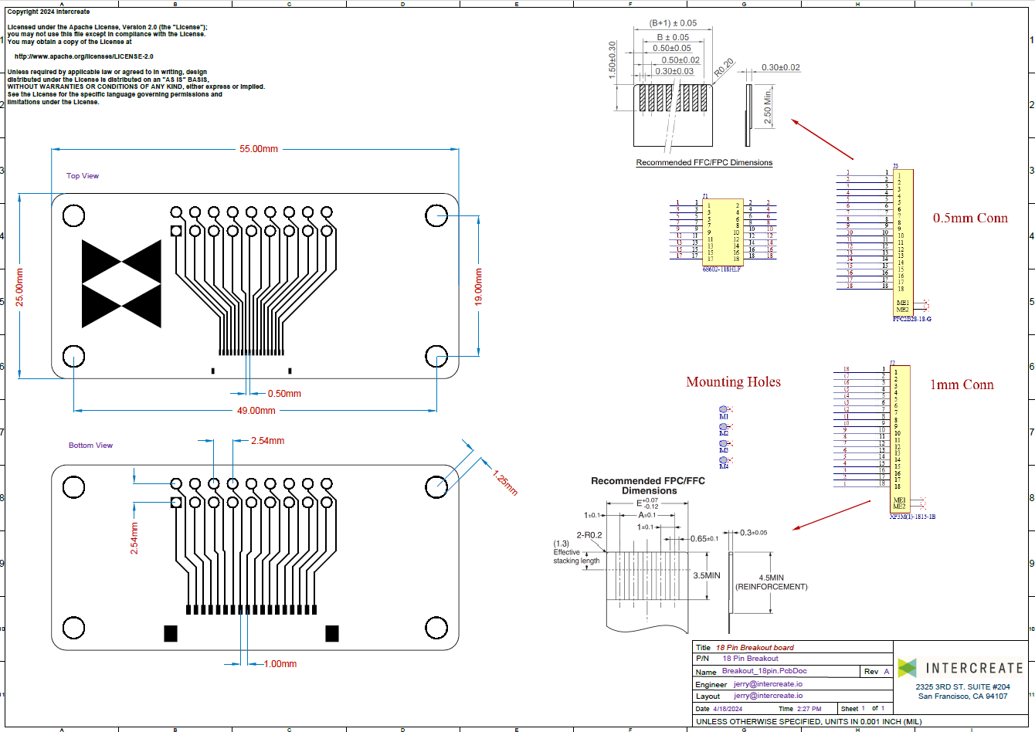Click the "Mounting Holes" heading text
Image resolution: width=1035 pixels, height=732 pixels.
click(x=733, y=382)
